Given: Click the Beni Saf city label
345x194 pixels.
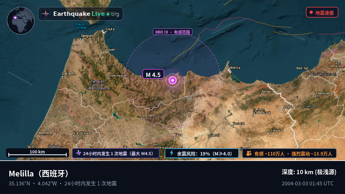Looking at the screenshot, I should (x=302, y=68).
